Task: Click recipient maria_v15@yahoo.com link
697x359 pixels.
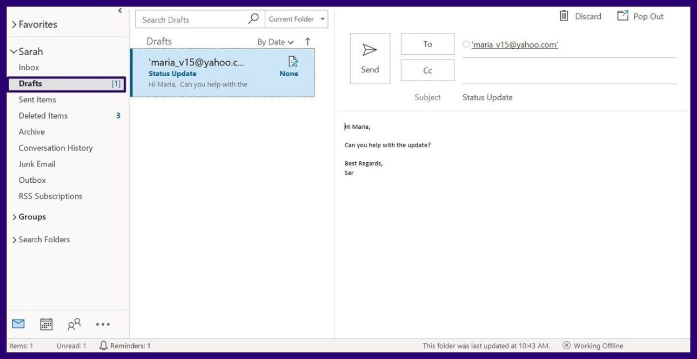Action: pos(515,45)
